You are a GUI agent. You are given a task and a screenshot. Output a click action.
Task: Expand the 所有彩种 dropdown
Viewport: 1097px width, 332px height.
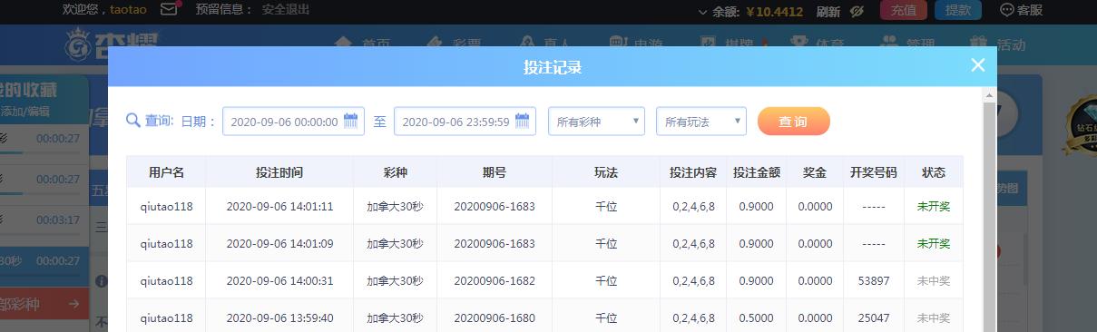[x=596, y=122]
